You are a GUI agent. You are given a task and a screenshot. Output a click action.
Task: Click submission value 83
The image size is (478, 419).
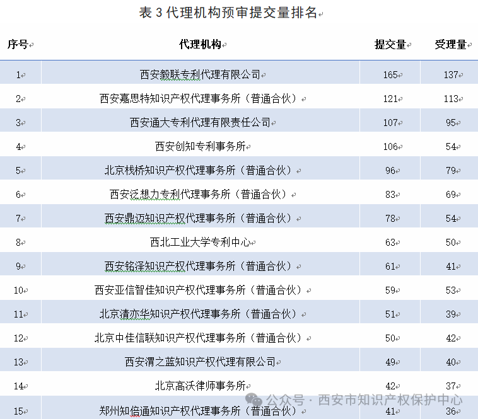[390, 195]
